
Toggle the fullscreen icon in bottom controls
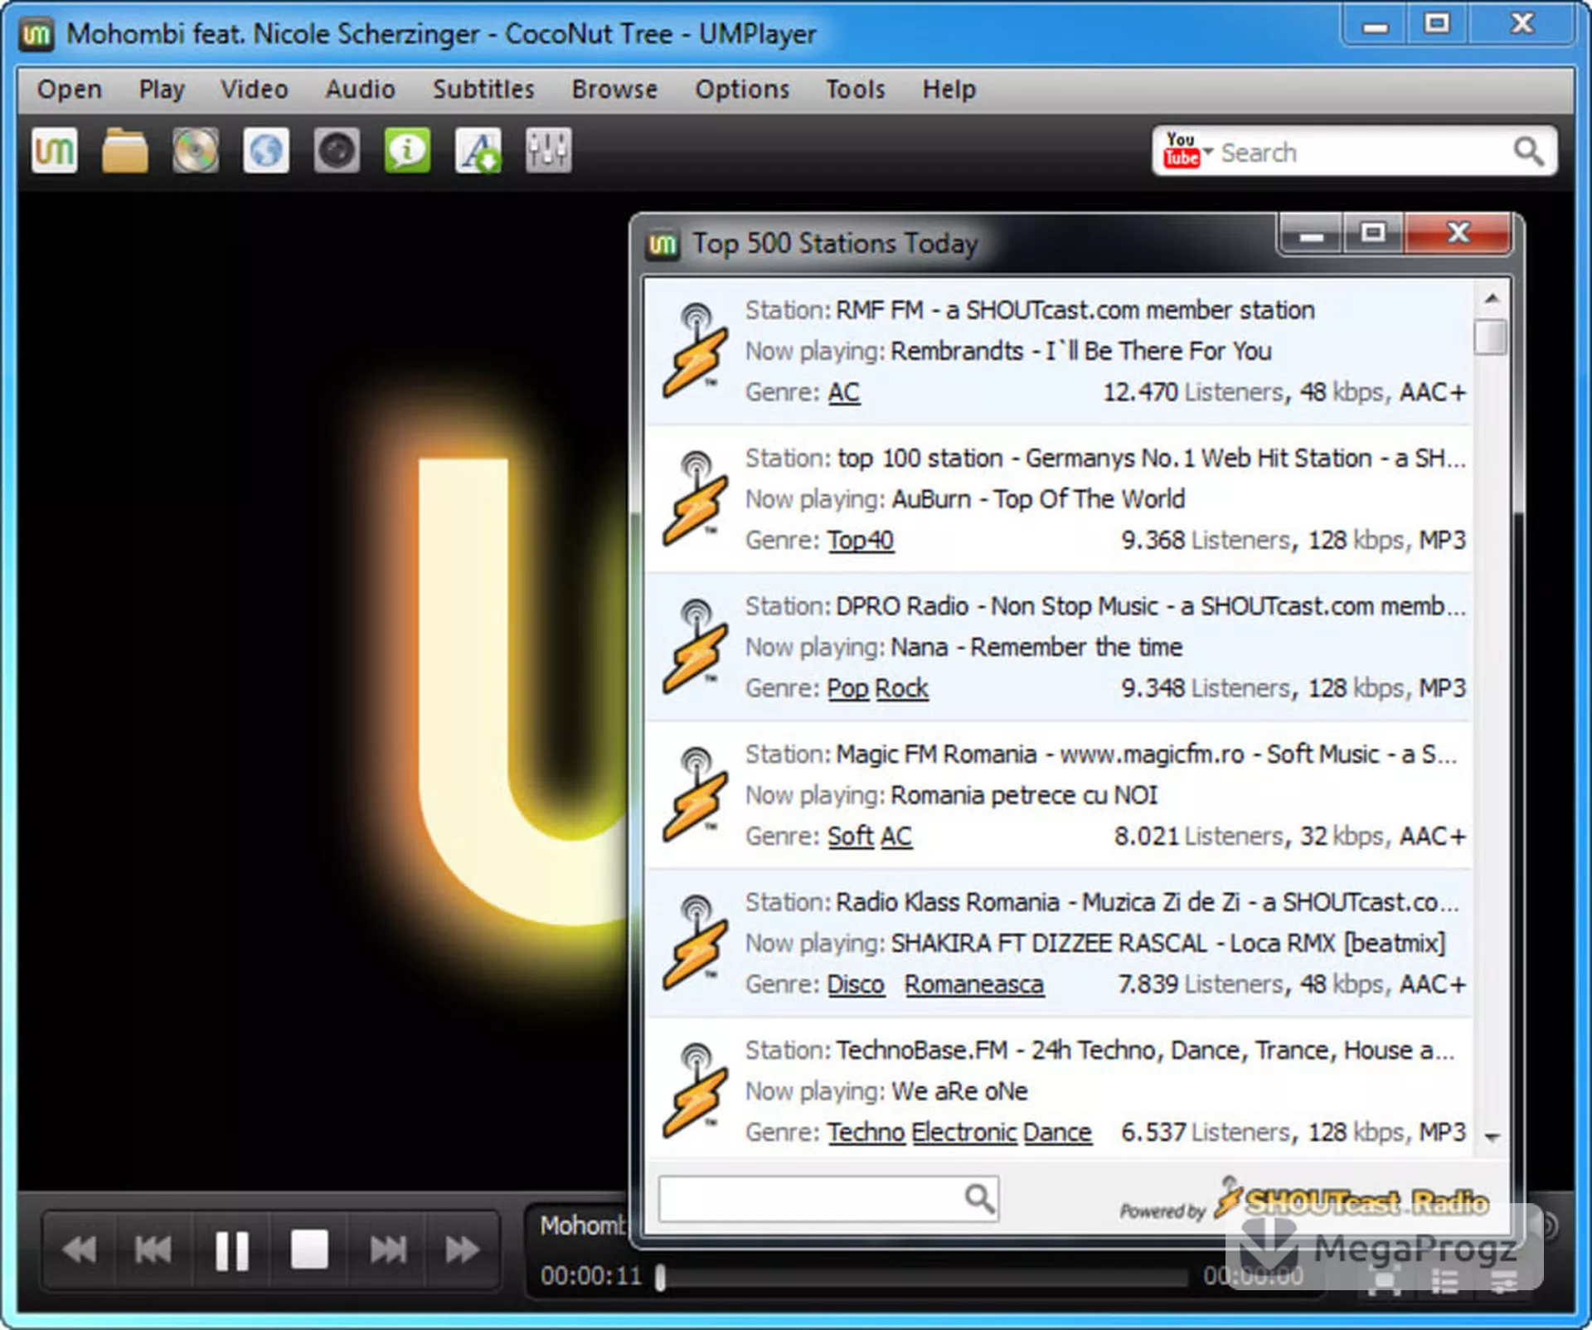(1385, 1282)
